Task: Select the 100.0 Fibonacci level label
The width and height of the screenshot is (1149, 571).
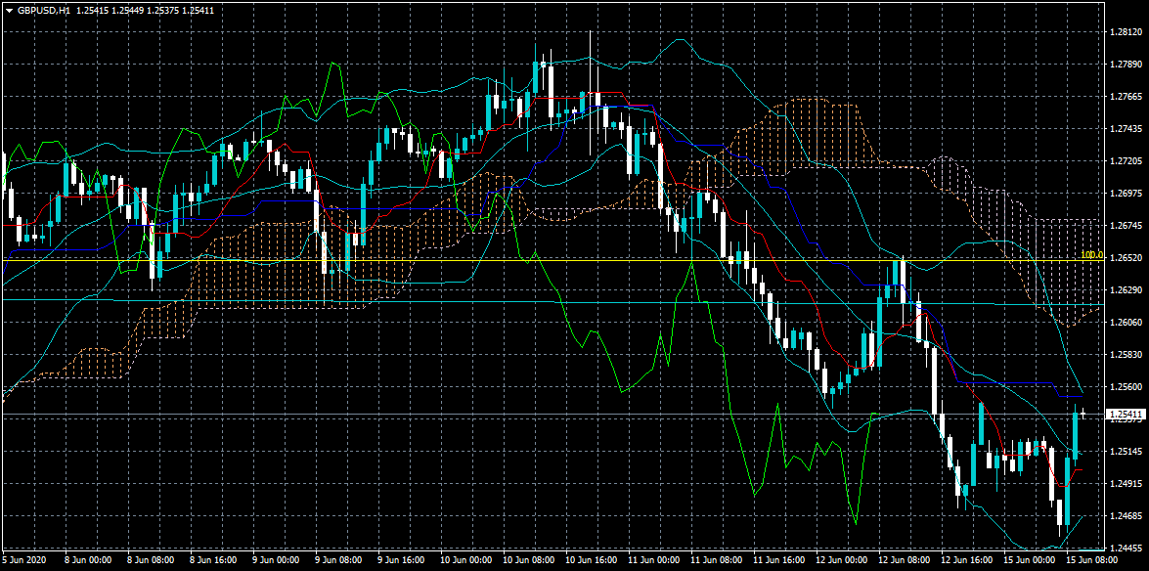Action: pyautogui.click(x=1091, y=255)
